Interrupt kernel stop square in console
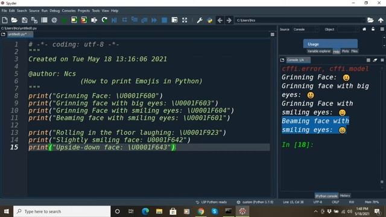386x217 pixels. [369, 60]
